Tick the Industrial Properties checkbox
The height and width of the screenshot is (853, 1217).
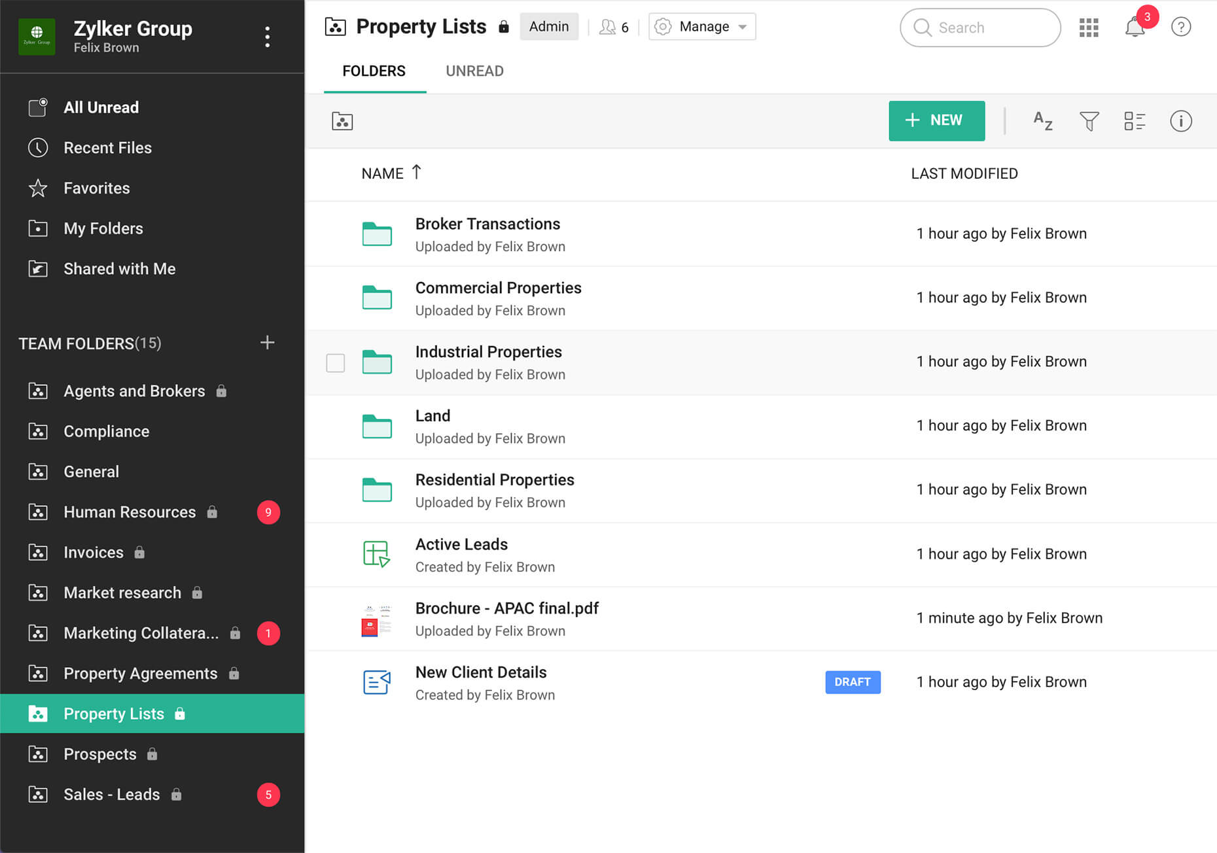tap(336, 363)
